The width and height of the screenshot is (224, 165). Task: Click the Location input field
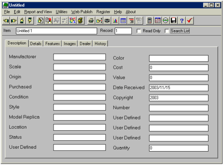[80, 127]
